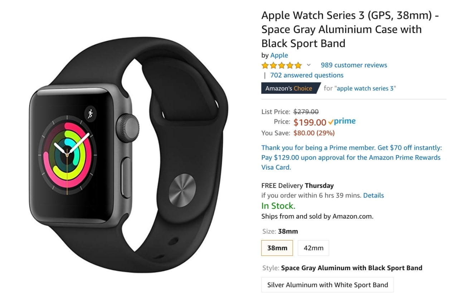The height and width of the screenshot is (296, 458).
Task: Open delivery Details link
Action: 374,195
